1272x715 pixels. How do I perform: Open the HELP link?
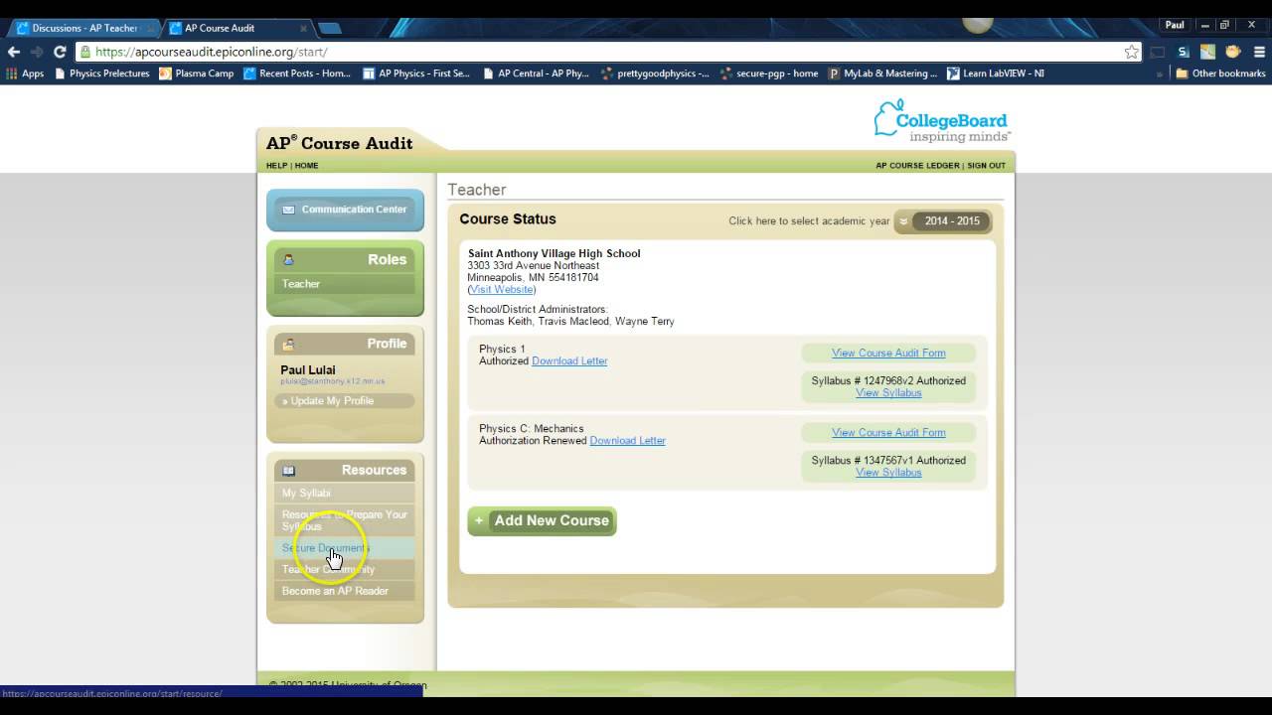[276, 166]
